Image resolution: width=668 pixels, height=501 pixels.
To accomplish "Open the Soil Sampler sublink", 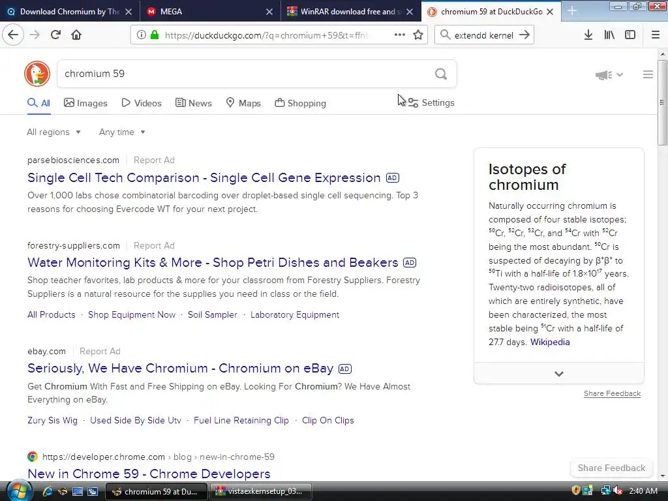I will coord(212,315).
